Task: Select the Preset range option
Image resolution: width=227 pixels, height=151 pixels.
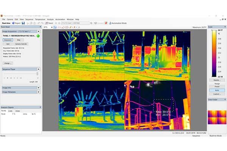Action: tap(217, 86)
